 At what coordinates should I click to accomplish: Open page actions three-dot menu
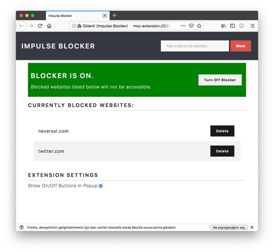pos(183,26)
